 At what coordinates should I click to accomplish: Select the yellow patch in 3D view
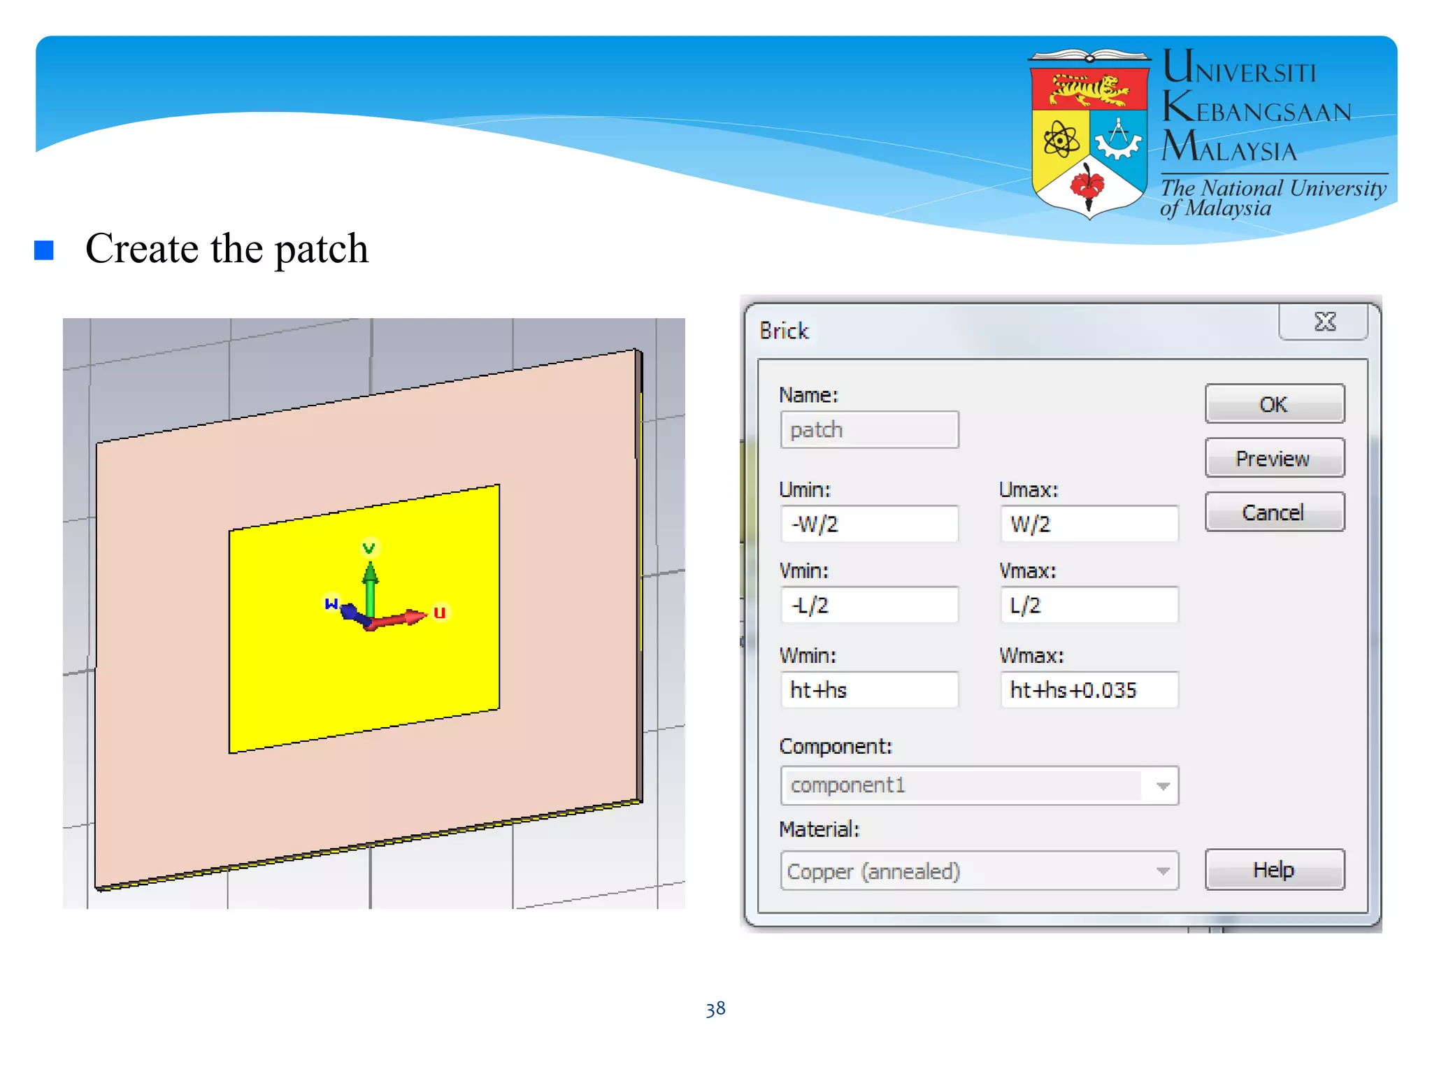[x=434, y=671]
